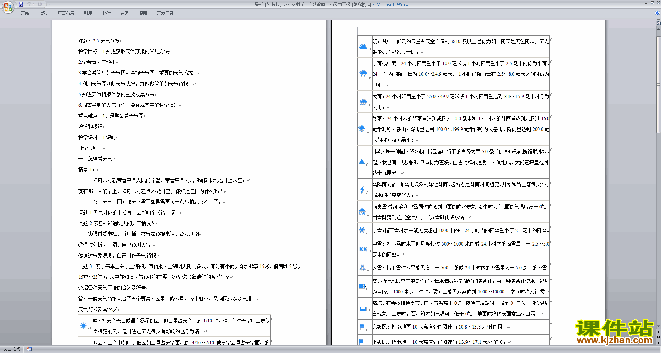Screen dimensions: 661x353
Task: Open the 邮件 ribbon tab
Action: (x=106, y=13)
